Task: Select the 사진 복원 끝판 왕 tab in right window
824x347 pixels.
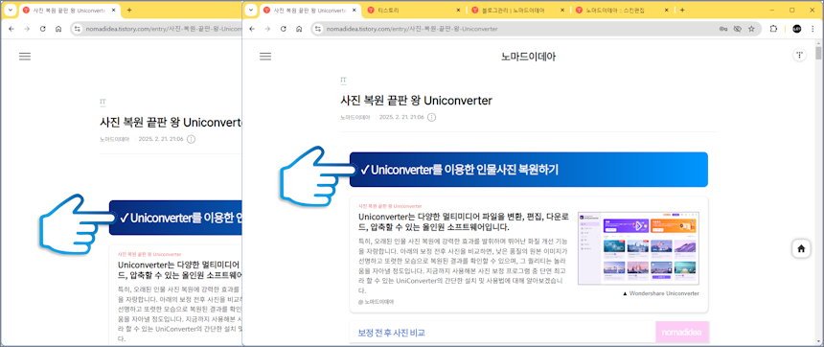Action: tap(310, 10)
